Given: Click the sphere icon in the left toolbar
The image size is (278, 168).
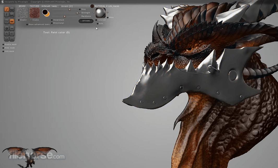Looking at the screenshot, I should (7, 28).
